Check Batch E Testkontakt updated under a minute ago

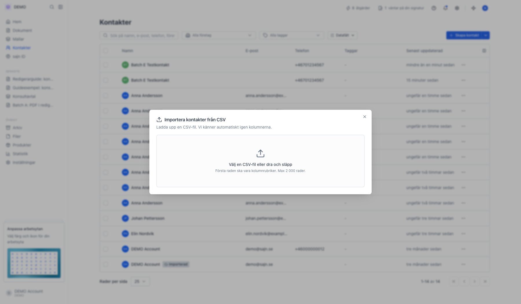[x=106, y=65]
